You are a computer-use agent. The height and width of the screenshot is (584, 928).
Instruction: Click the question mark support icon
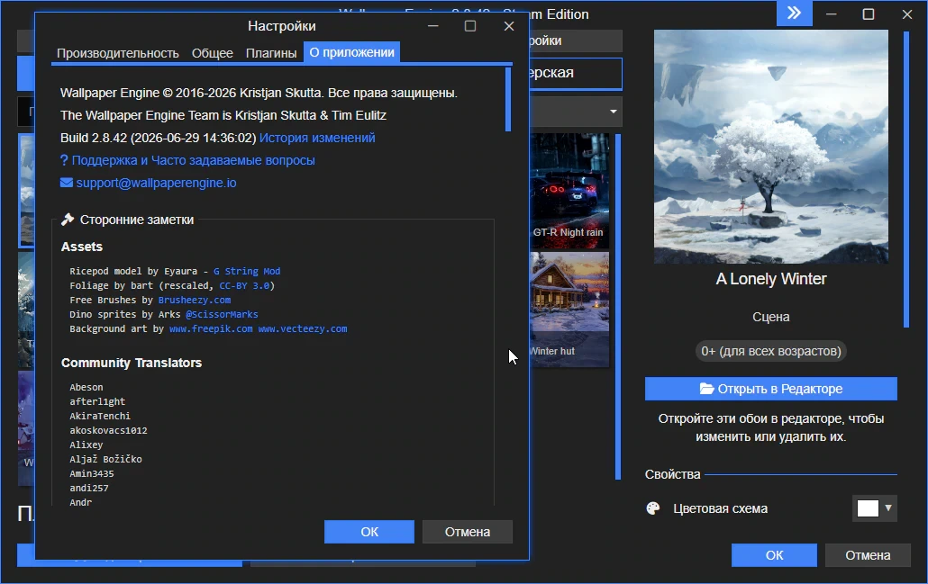pyautogui.click(x=64, y=160)
